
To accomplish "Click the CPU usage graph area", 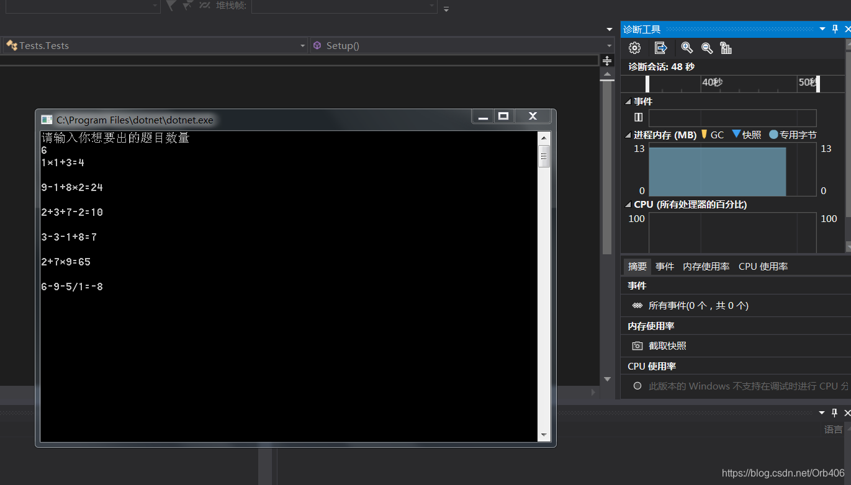I will tap(732, 233).
